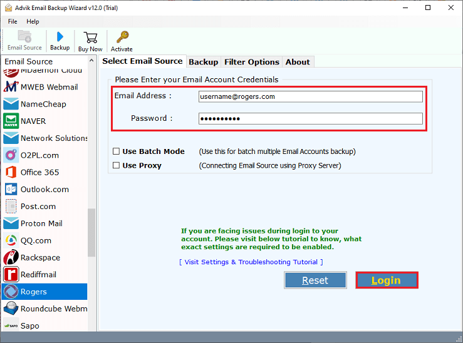
Task: Click the Advik app title bar icon
Action: click(8, 8)
